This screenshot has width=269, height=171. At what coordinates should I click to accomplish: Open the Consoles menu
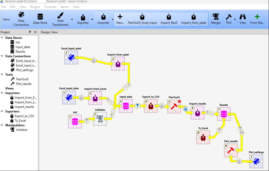50,7
